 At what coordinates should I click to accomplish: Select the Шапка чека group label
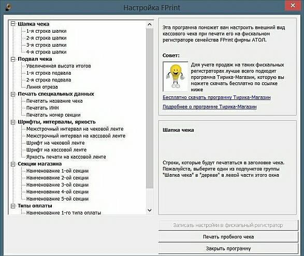pyautogui.click(x=34, y=24)
